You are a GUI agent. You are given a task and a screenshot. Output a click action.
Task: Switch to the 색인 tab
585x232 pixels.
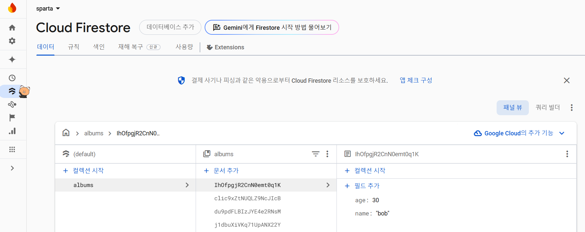[99, 47]
